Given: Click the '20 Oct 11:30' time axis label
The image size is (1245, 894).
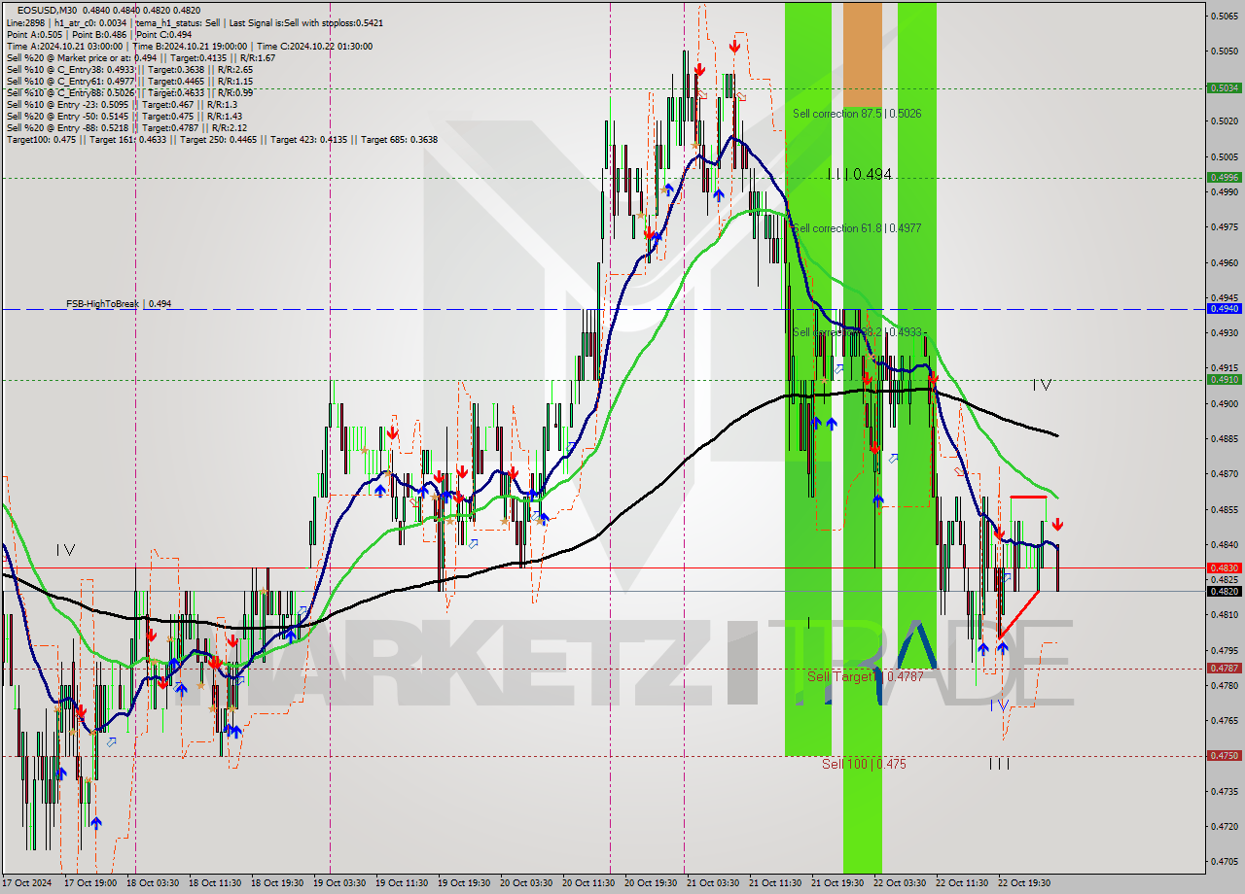Looking at the screenshot, I should click(x=588, y=883).
